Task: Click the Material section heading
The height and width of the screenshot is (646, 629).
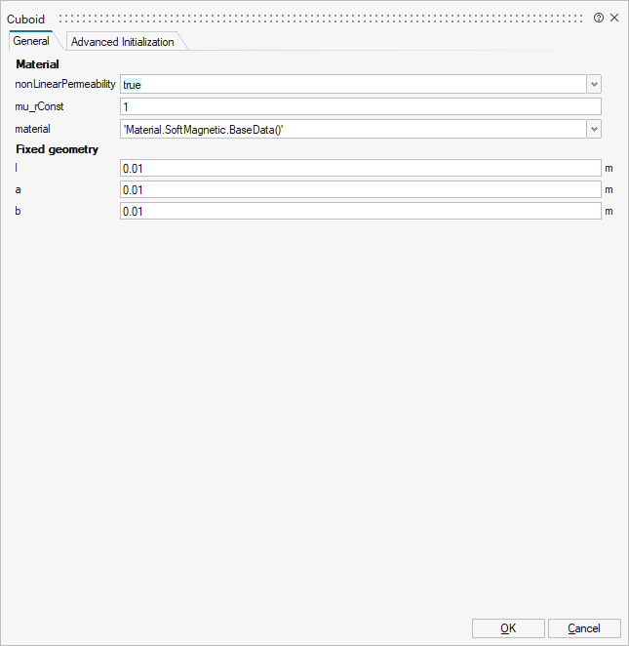Action: pos(38,64)
